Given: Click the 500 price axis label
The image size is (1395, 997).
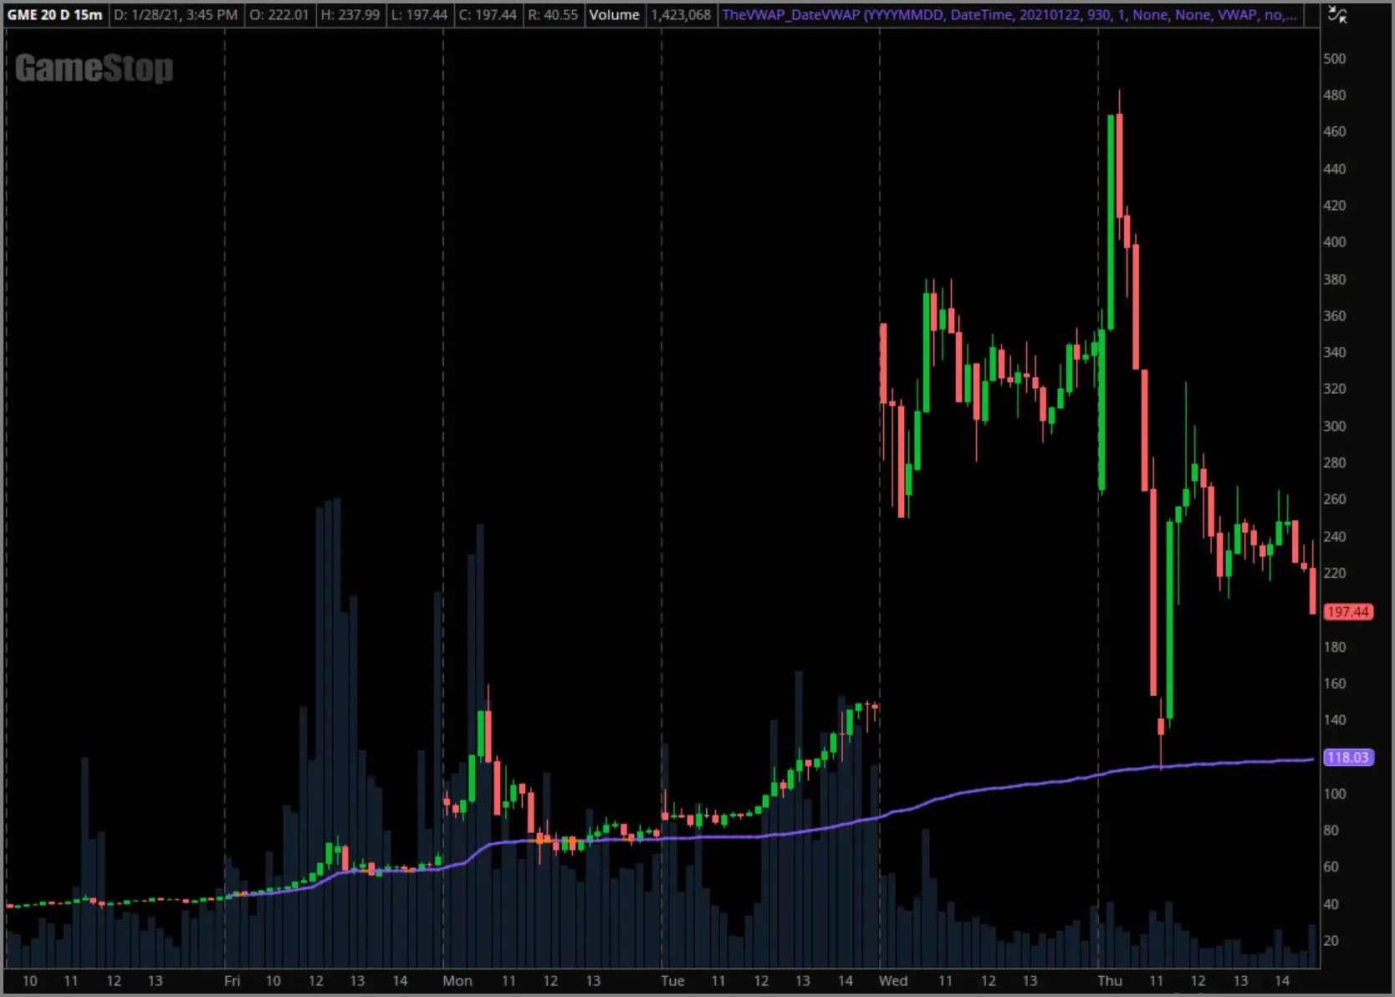Looking at the screenshot, I should coord(1335,59).
